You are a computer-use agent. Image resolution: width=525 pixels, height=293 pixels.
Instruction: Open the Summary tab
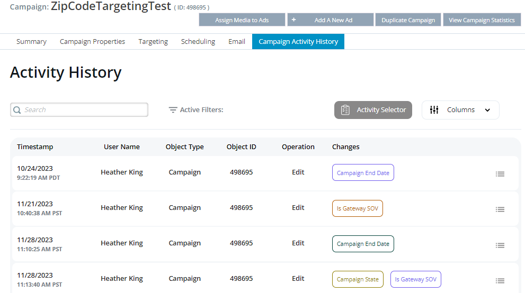point(31,42)
